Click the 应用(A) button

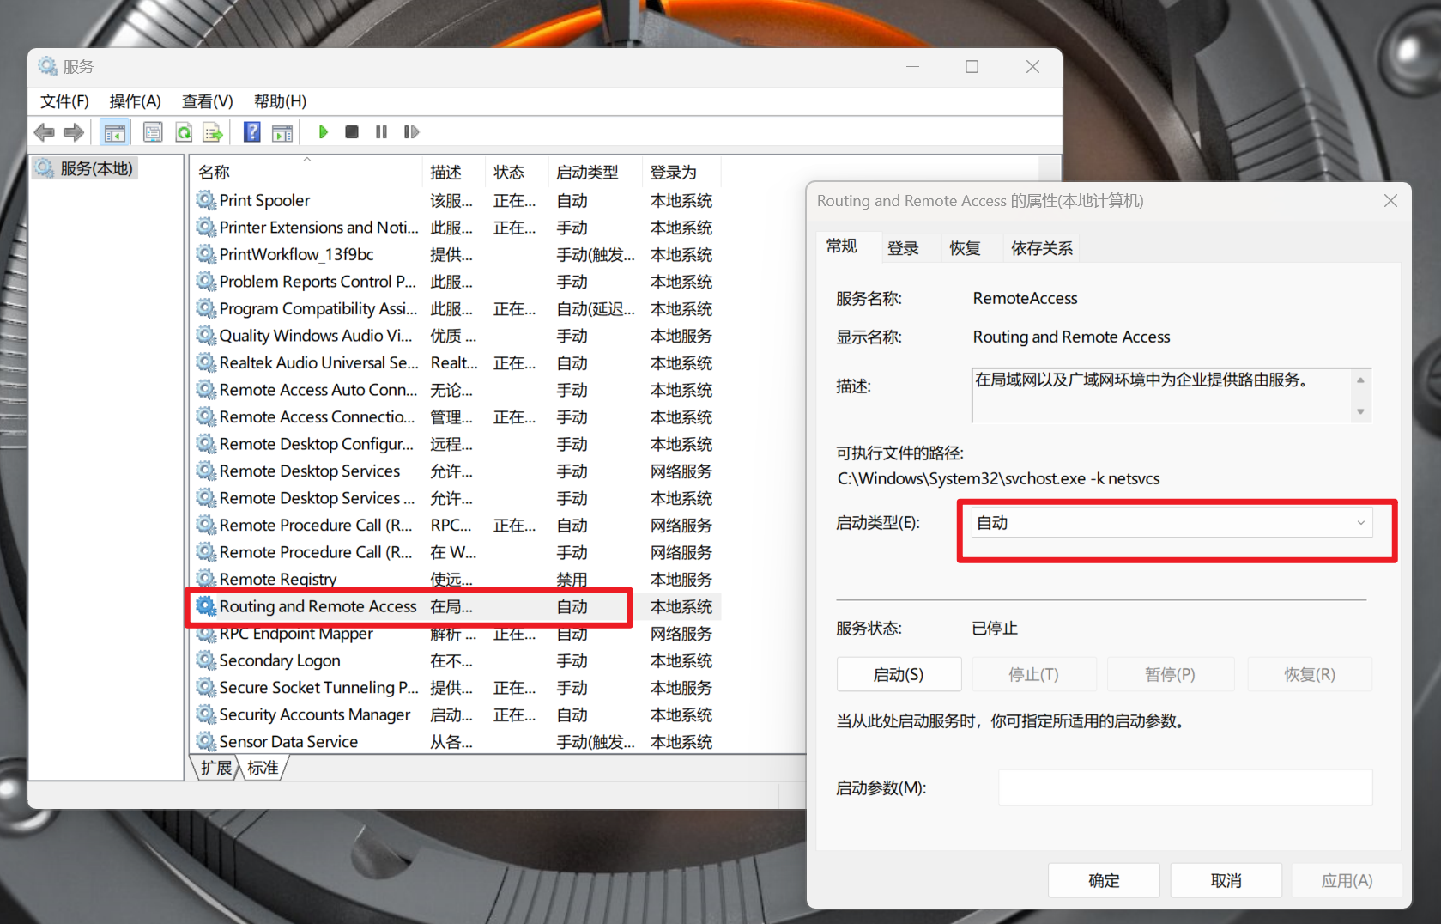1347,880
